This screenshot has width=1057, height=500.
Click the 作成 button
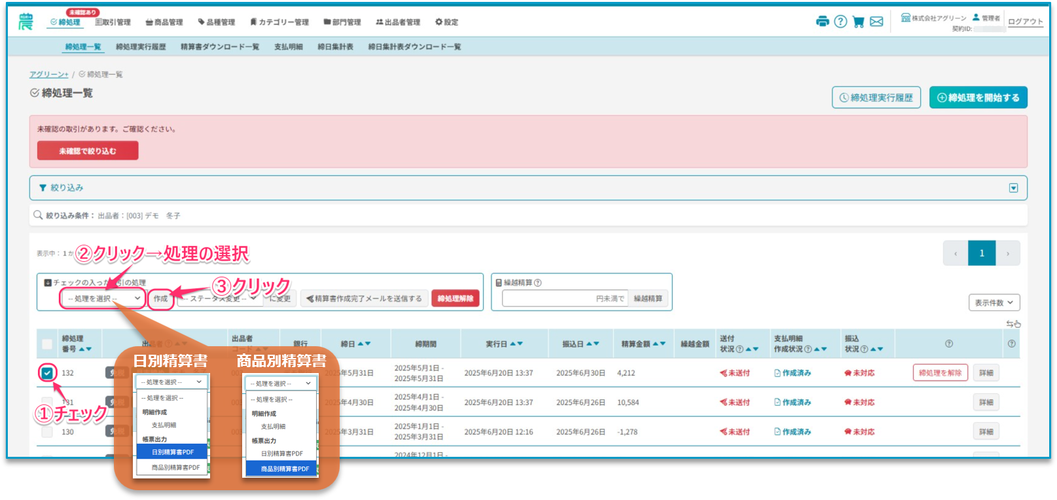coord(161,298)
